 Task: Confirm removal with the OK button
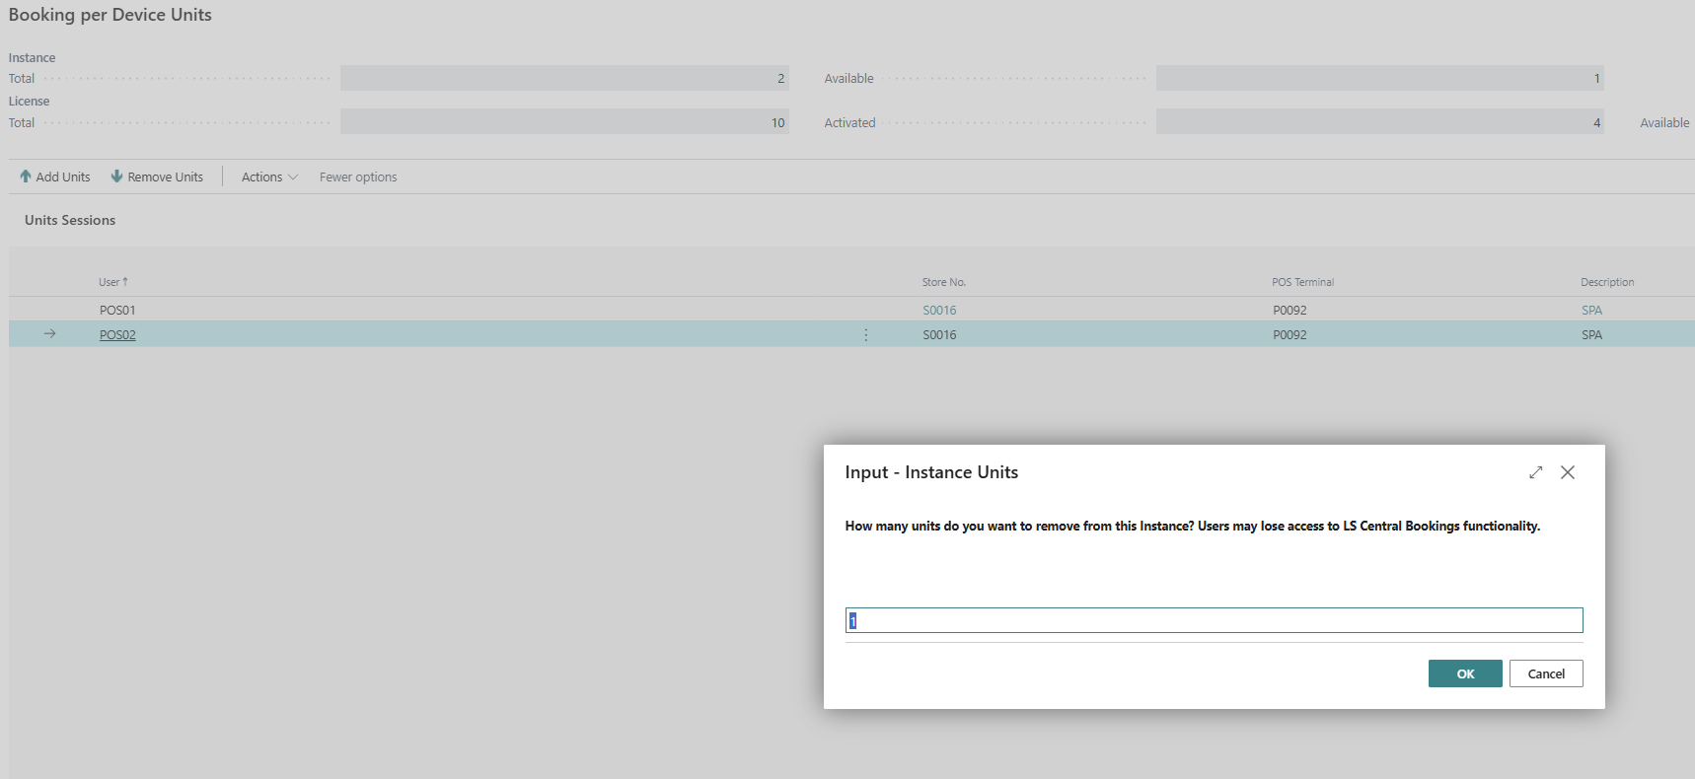point(1464,673)
